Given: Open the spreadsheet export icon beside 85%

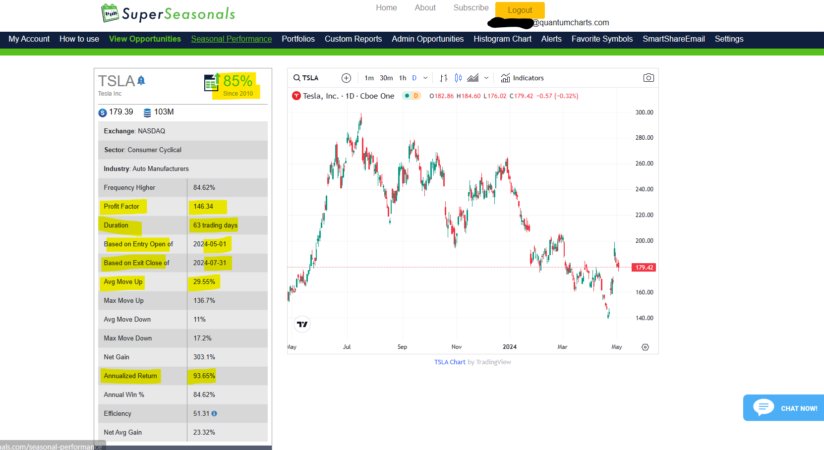Looking at the screenshot, I should (x=212, y=82).
